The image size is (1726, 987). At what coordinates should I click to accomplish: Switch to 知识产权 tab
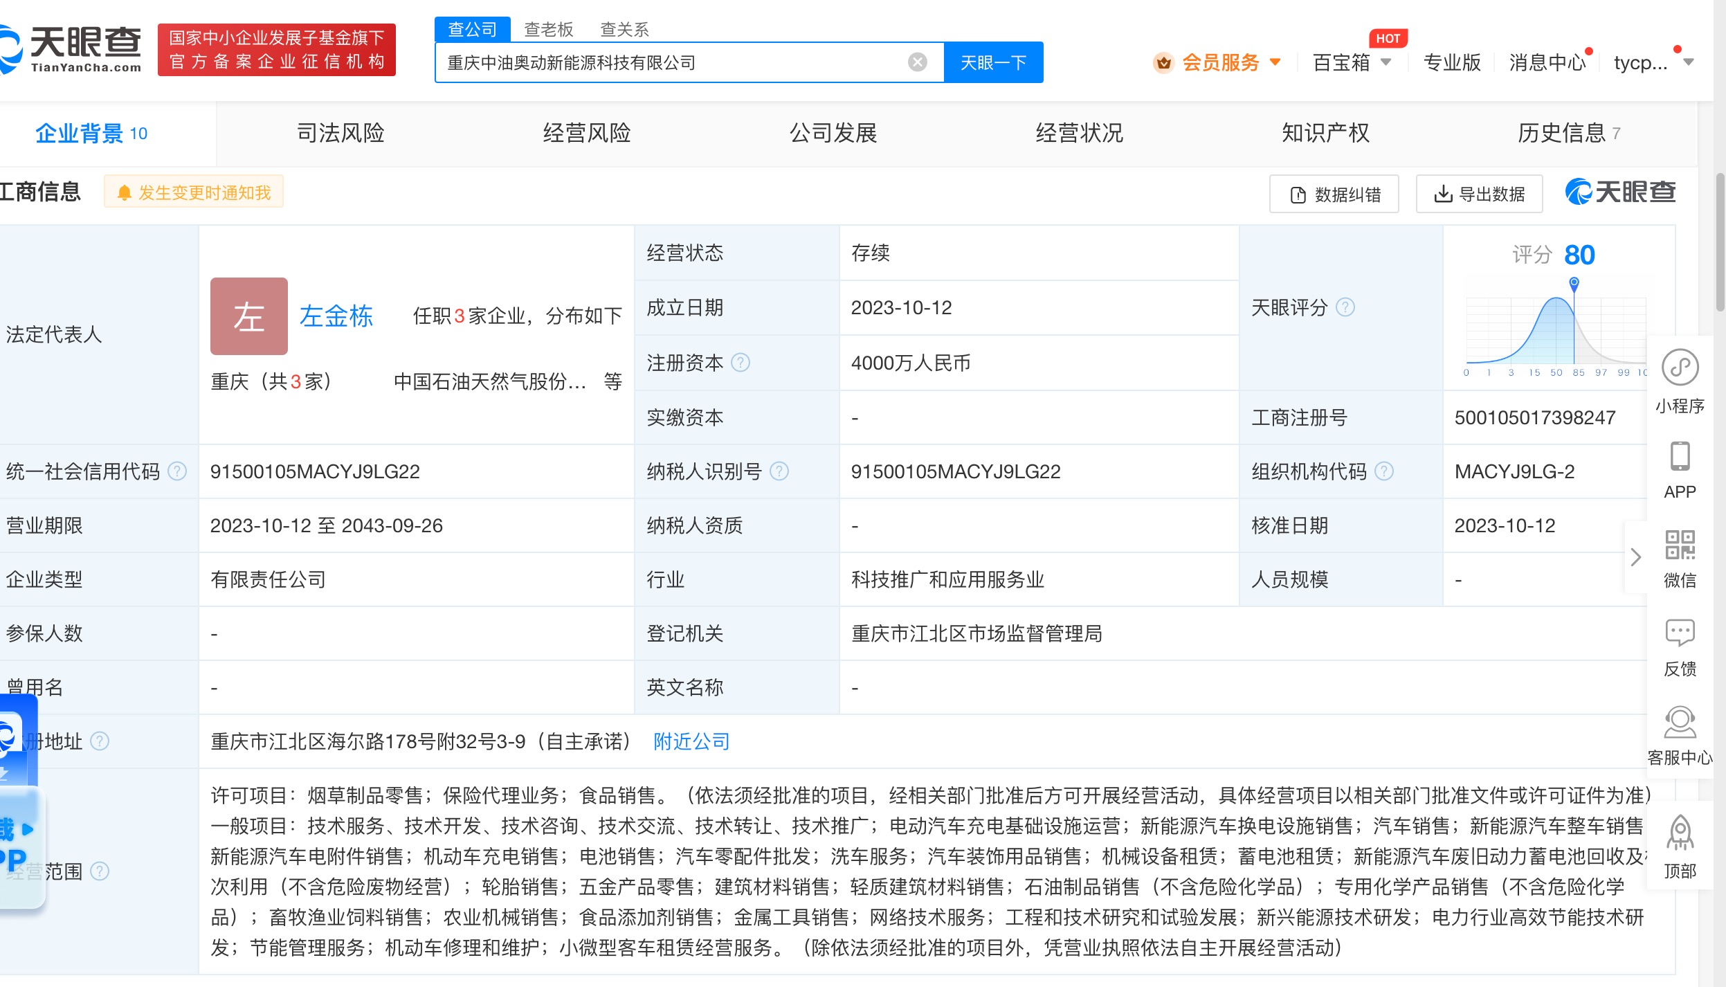(1325, 133)
